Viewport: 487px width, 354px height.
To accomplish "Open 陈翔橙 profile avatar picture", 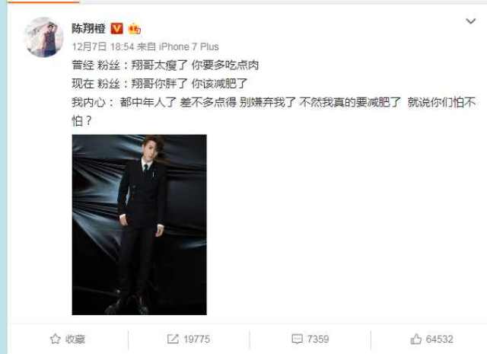I will pyautogui.click(x=44, y=37).
